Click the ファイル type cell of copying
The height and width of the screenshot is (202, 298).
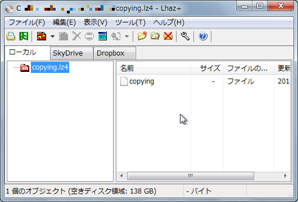(x=241, y=81)
